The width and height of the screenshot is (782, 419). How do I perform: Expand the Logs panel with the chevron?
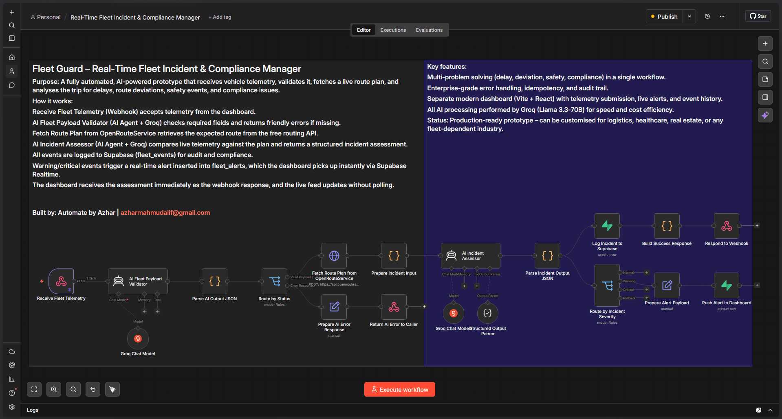coord(770,410)
